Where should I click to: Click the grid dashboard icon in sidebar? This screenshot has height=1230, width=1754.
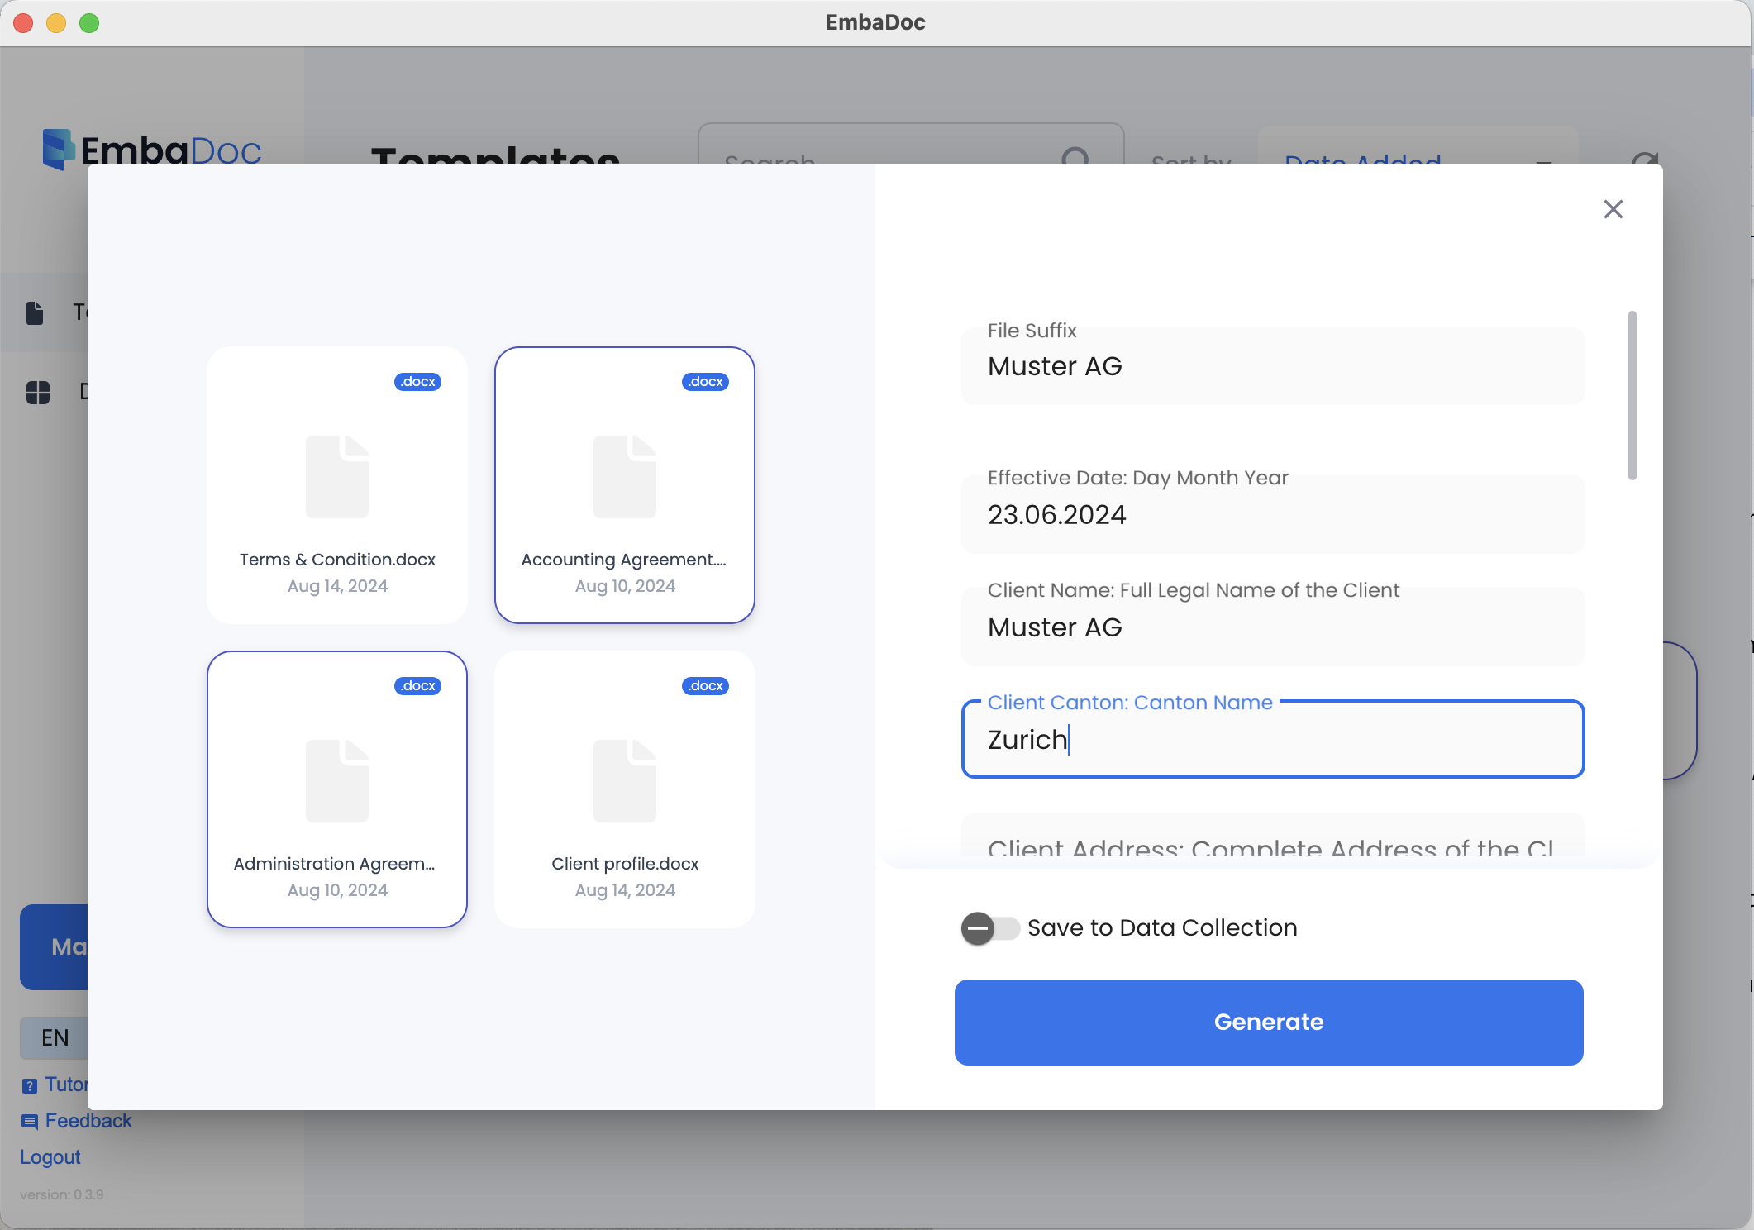click(38, 393)
